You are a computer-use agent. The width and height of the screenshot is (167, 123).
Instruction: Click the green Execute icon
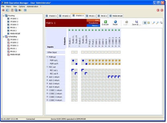[106, 22]
